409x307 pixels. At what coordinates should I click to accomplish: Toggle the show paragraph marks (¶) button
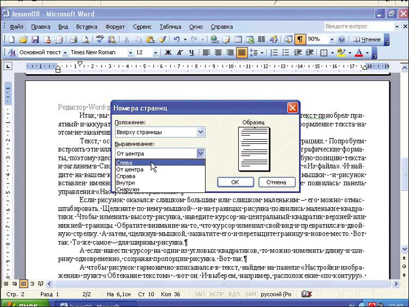point(300,39)
